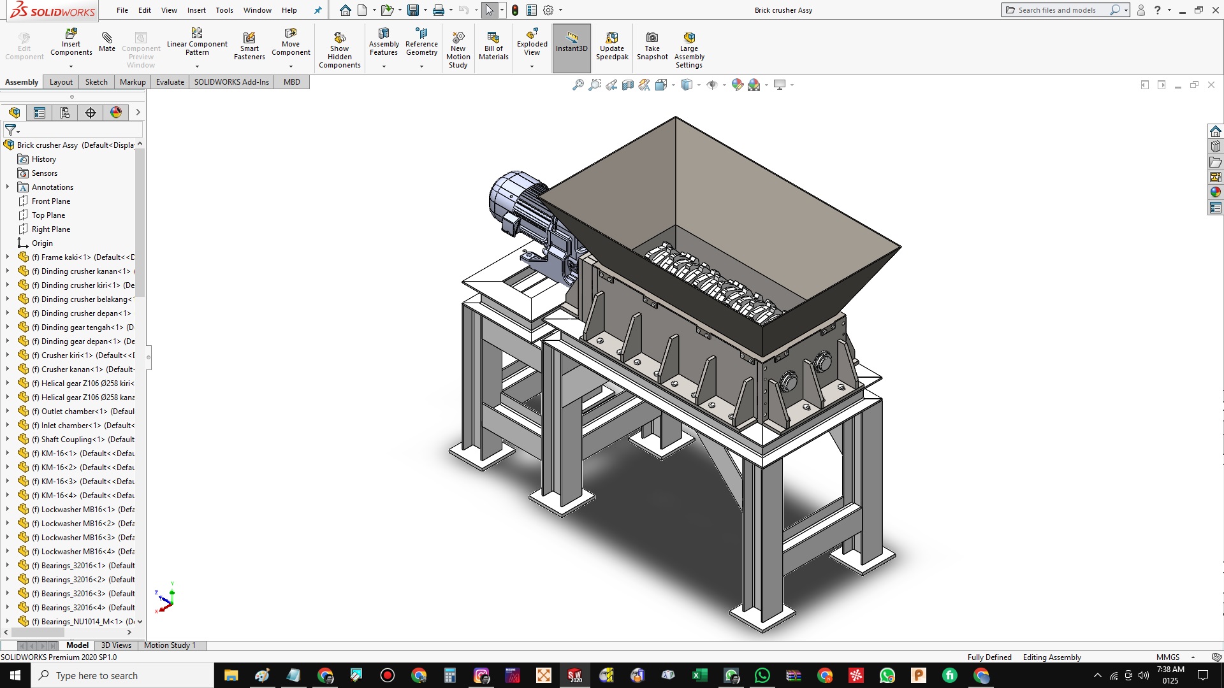Switch to the Evaluate tab

click(170, 82)
